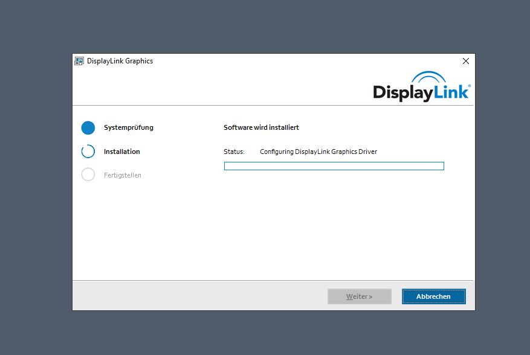Select the Systemprüfung step label

click(129, 127)
